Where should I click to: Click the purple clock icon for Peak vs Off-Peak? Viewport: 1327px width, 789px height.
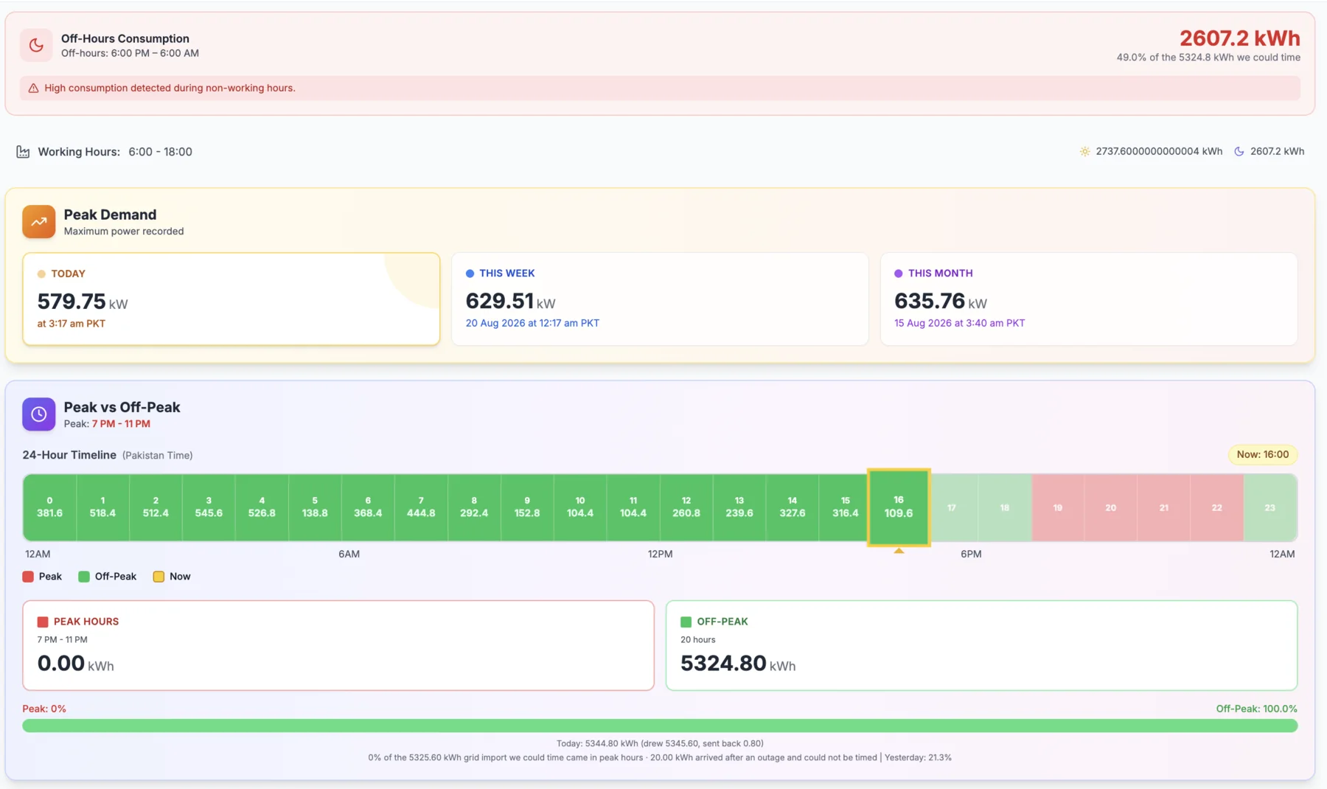point(39,414)
